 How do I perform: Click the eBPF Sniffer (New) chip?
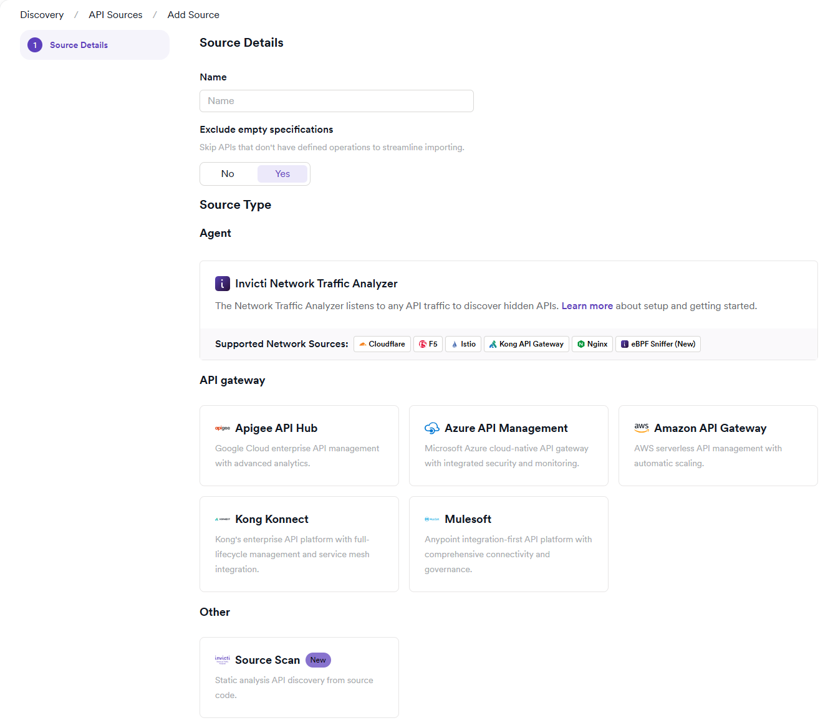coord(658,344)
